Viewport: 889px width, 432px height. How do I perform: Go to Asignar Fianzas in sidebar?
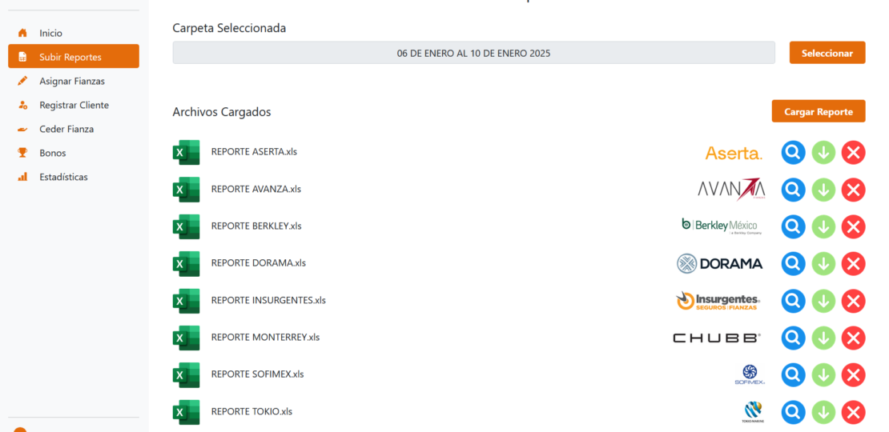pos(71,81)
